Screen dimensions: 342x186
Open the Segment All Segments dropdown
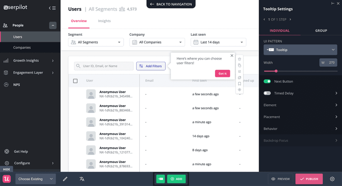click(x=96, y=42)
